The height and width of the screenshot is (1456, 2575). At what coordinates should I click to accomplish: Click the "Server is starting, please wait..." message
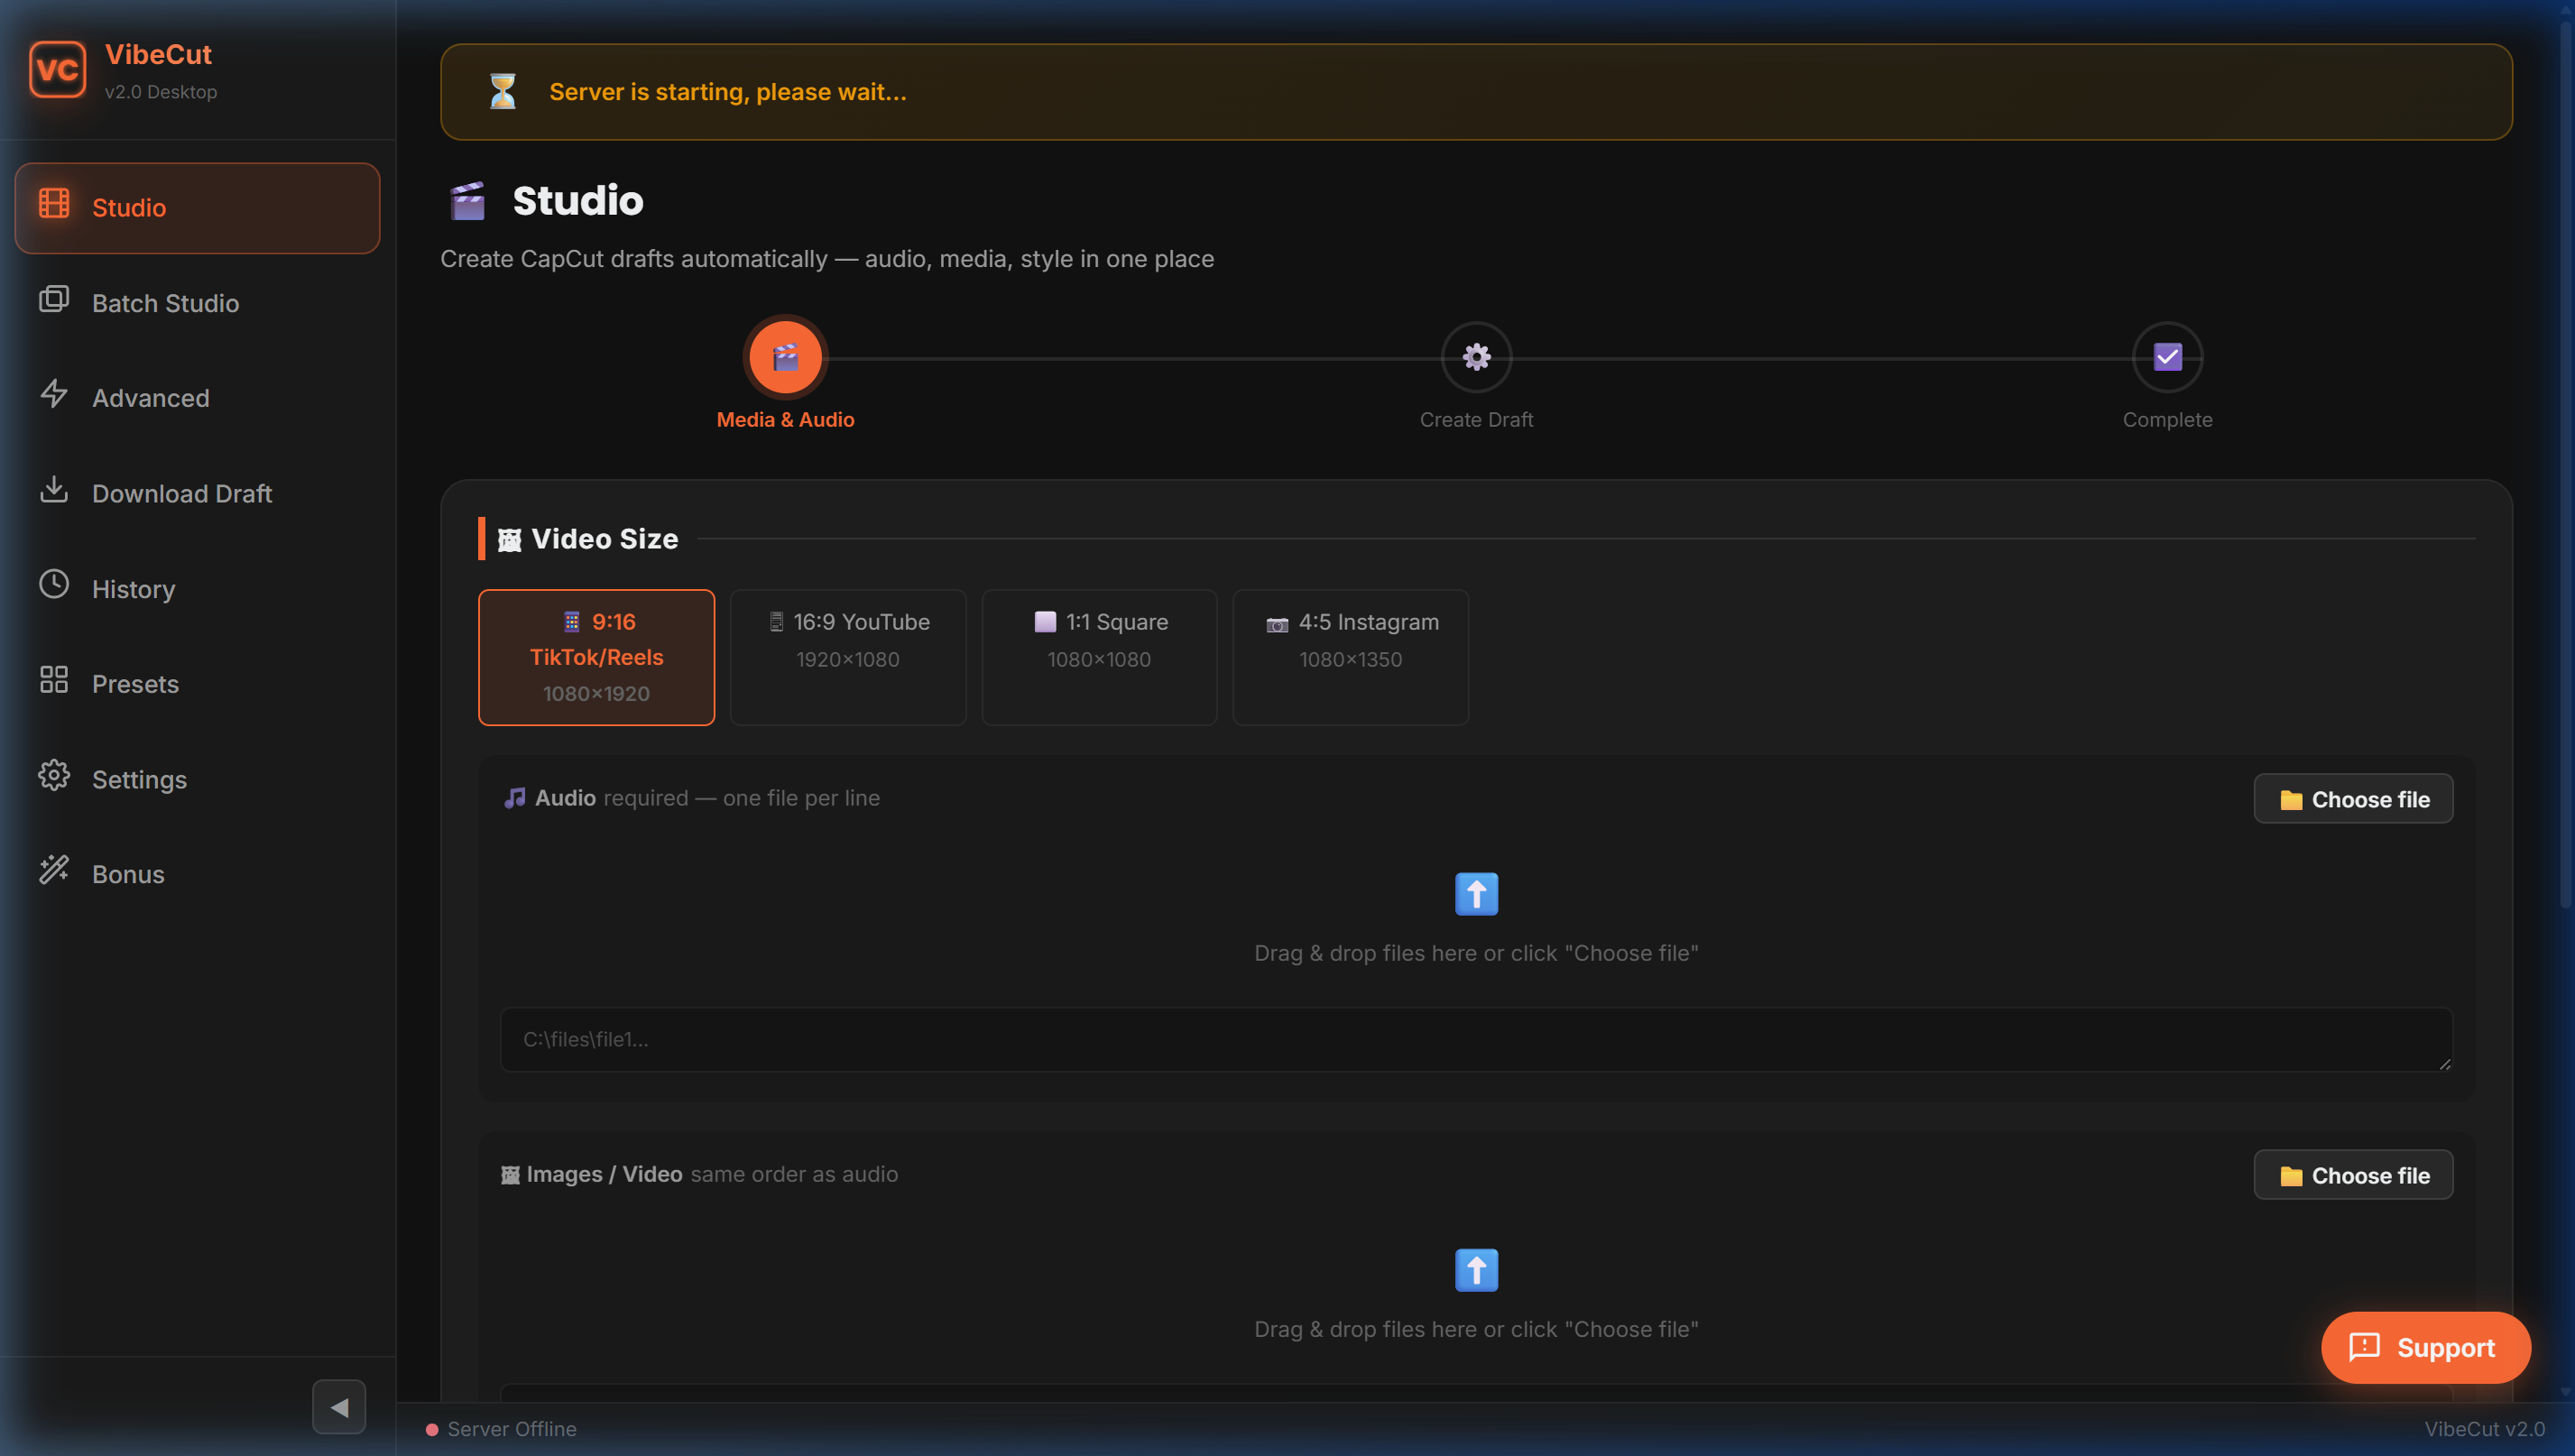[728, 92]
